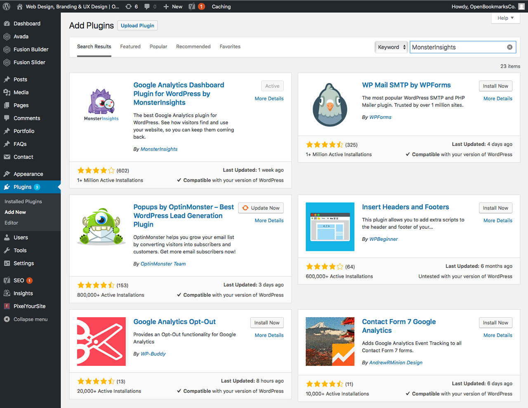Viewport: 528px width, 408px height.
Task: Click the red scissors Opt-Out thumbnail
Action: tap(101, 342)
